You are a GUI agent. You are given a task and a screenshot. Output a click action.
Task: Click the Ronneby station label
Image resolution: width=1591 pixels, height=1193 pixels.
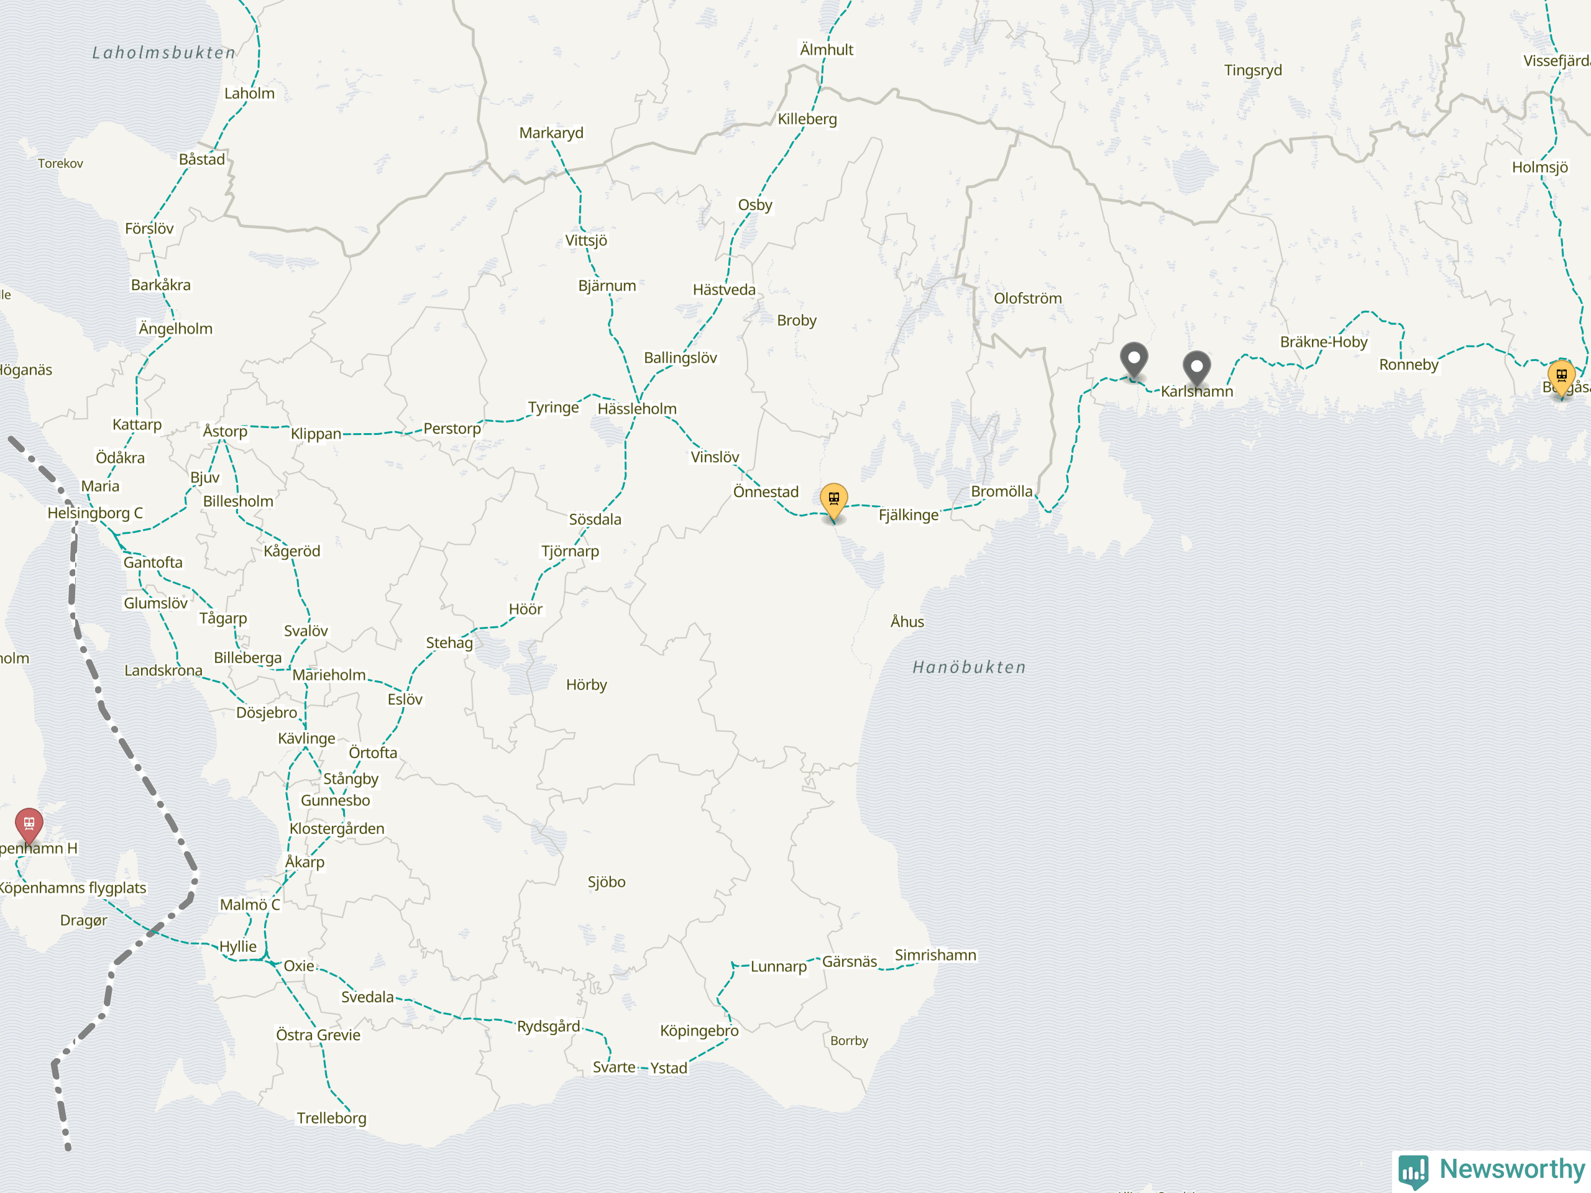(x=1408, y=365)
